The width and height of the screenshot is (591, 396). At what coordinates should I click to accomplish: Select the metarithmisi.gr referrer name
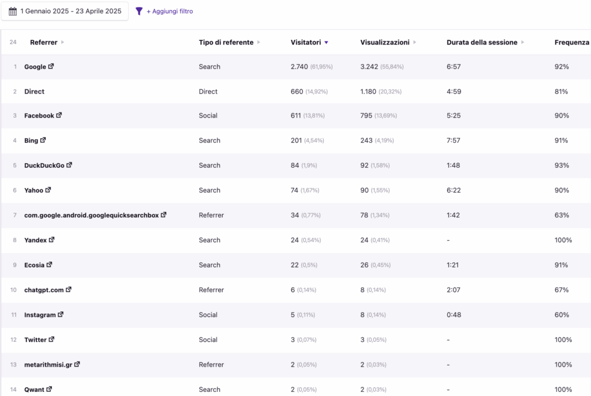tap(48, 364)
